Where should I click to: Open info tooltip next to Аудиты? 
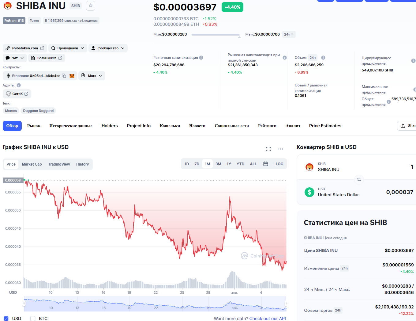tap(19, 85)
